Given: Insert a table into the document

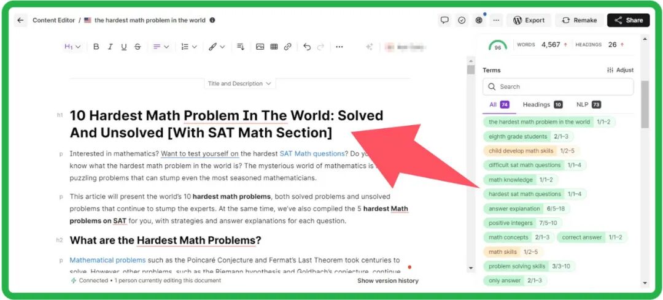Looking at the screenshot, I should [x=274, y=47].
